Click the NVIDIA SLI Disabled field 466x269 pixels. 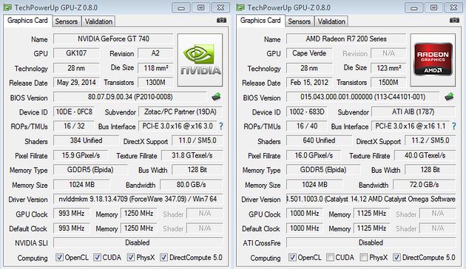click(x=138, y=242)
